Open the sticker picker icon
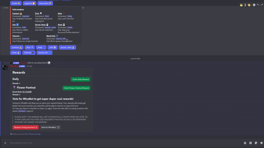Image resolution: width=264 pixels, height=148 pixels. [x=256, y=143]
